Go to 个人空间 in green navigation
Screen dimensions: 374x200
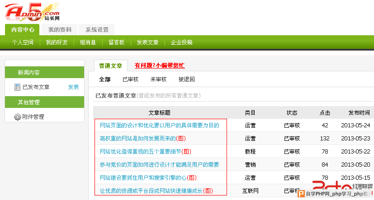pos(23,42)
